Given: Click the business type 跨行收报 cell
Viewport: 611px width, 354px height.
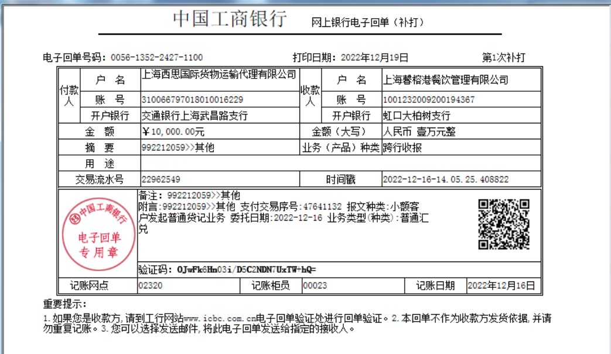Looking at the screenshot, I should [402, 147].
